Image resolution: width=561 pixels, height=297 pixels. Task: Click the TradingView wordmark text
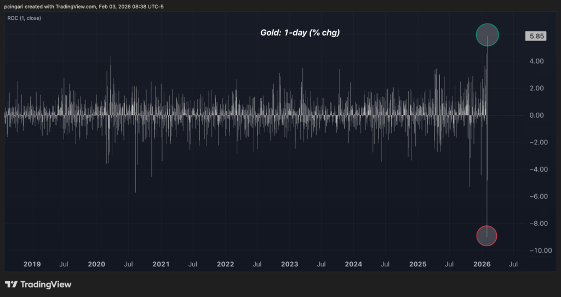45,284
